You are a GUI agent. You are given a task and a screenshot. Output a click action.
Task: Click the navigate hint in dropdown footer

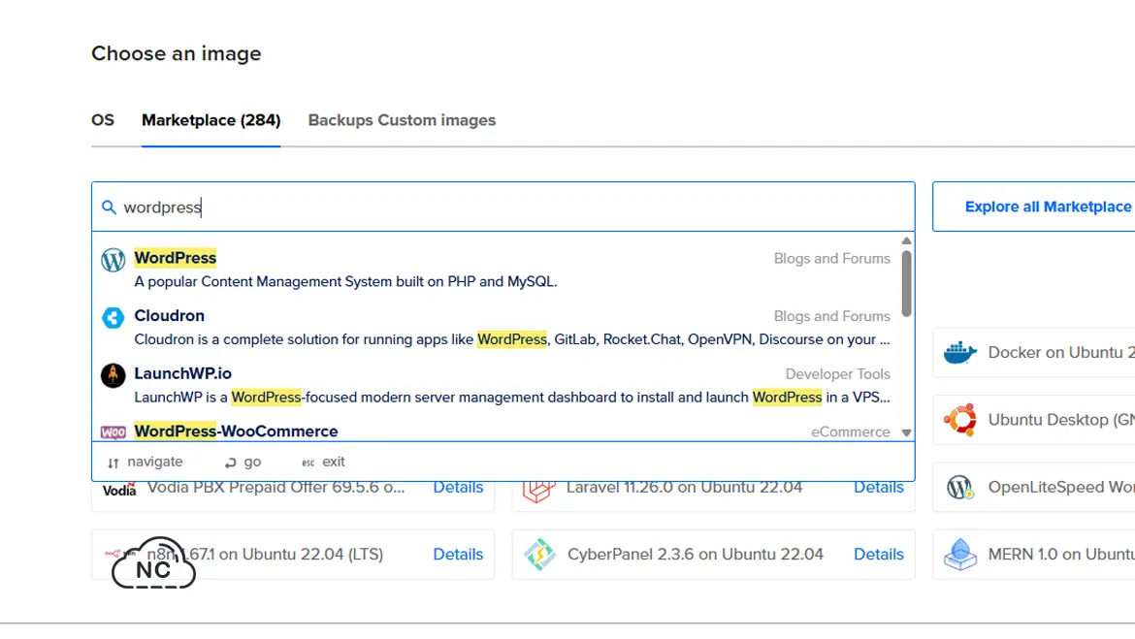145,462
